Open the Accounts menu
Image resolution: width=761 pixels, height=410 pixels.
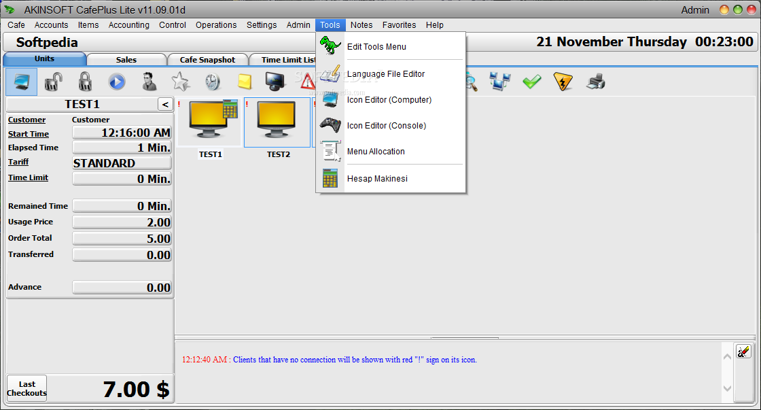pos(51,24)
